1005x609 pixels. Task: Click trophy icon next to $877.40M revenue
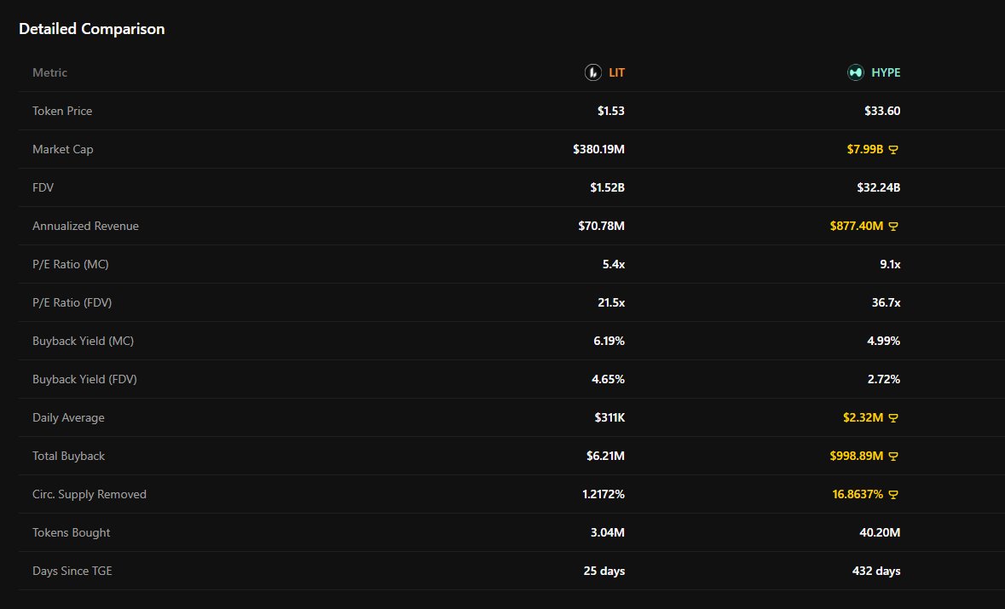pos(893,227)
